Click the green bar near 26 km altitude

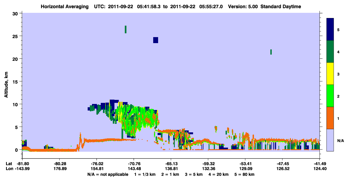pyautogui.click(x=126, y=29)
